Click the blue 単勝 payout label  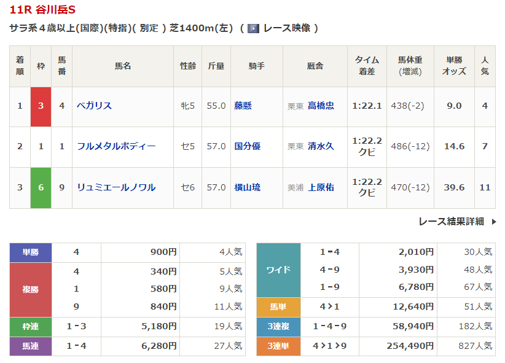(31, 252)
